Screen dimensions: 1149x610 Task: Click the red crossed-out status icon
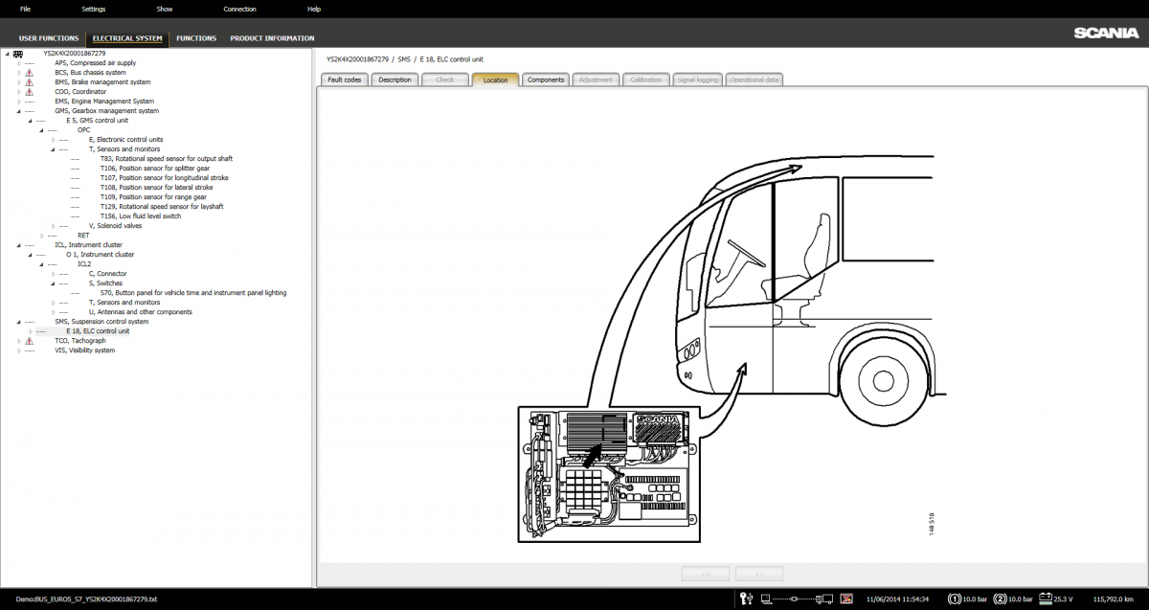(x=846, y=599)
